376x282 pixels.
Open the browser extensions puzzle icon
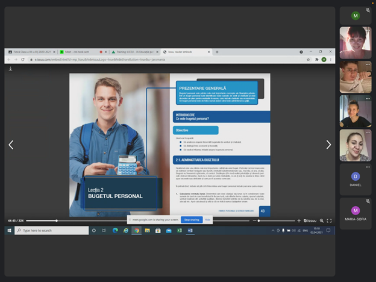pyautogui.click(x=316, y=60)
